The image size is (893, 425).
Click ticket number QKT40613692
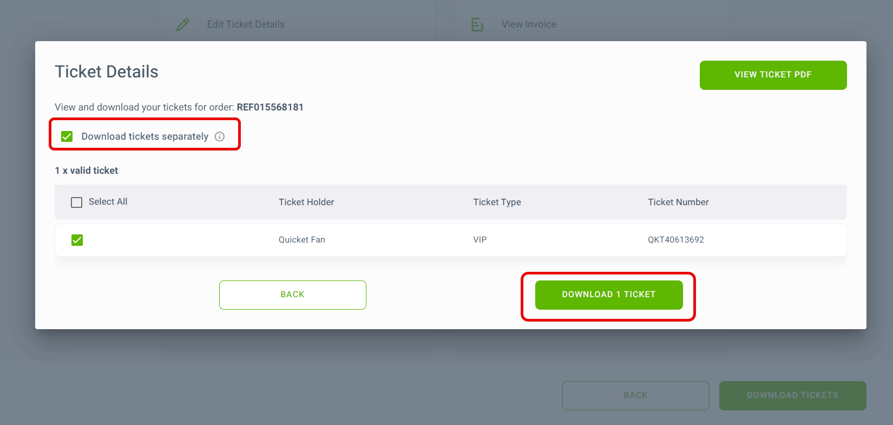coord(676,240)
